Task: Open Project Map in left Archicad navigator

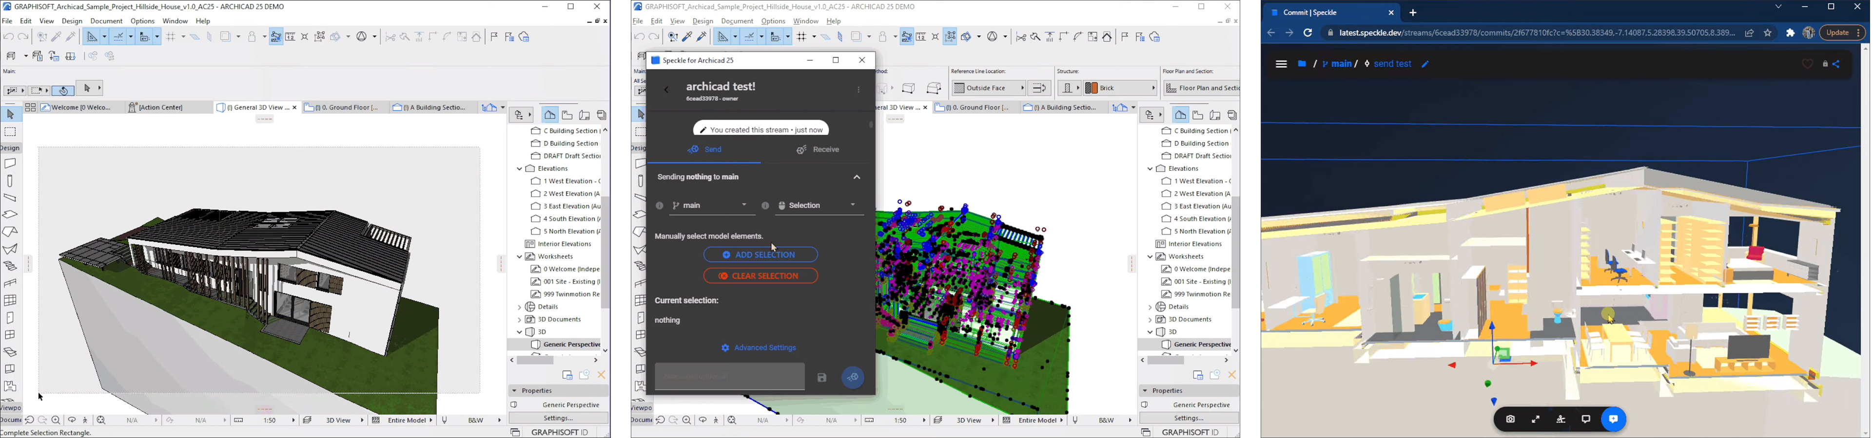Action: 550,115
